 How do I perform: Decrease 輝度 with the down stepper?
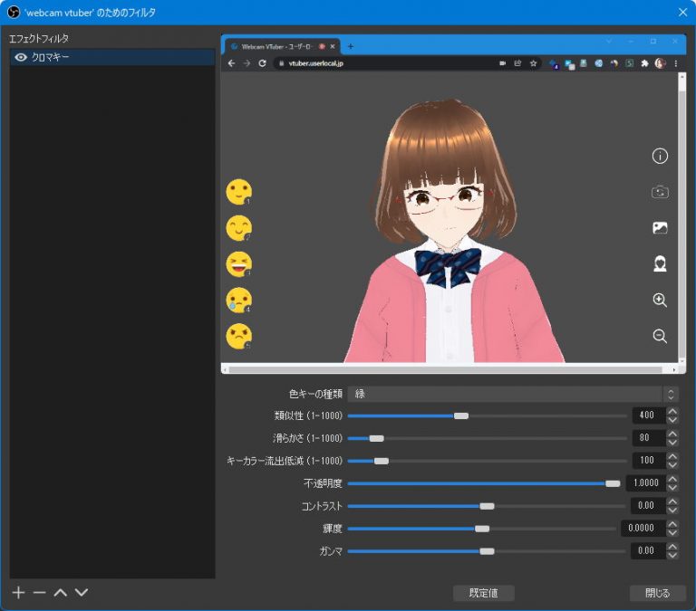pos(672,533)
